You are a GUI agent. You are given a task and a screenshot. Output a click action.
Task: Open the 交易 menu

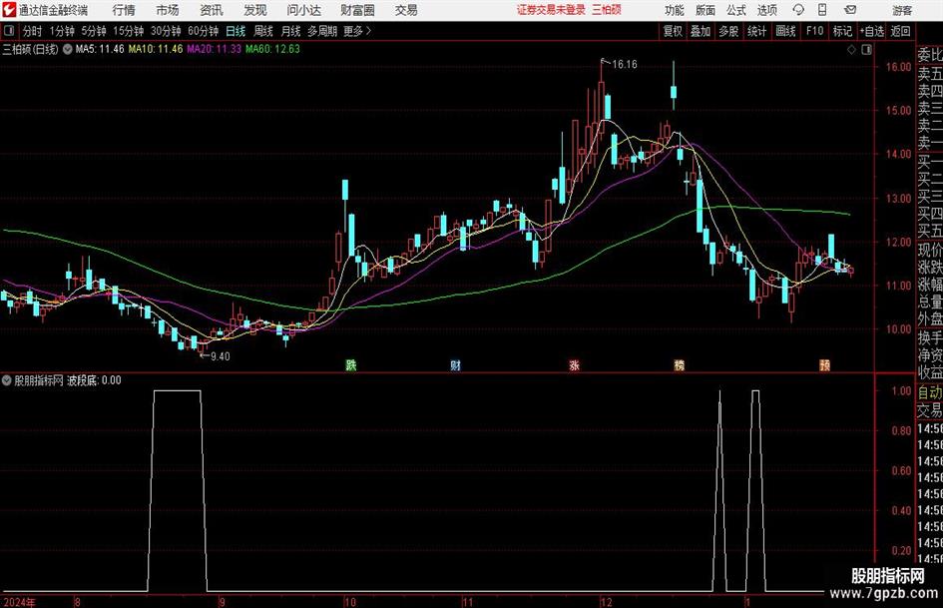[x=406, y=10]
